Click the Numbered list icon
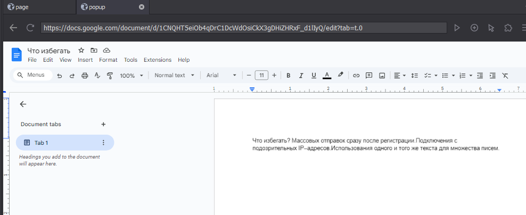This screenshot has width=526, height=215. pyautogui.click(x=462, y=76)
